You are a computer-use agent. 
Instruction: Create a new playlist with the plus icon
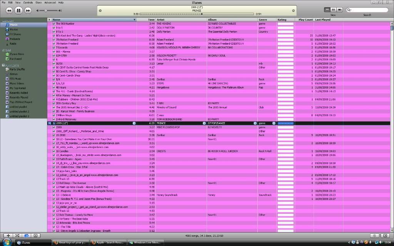[x=8, y=235]
